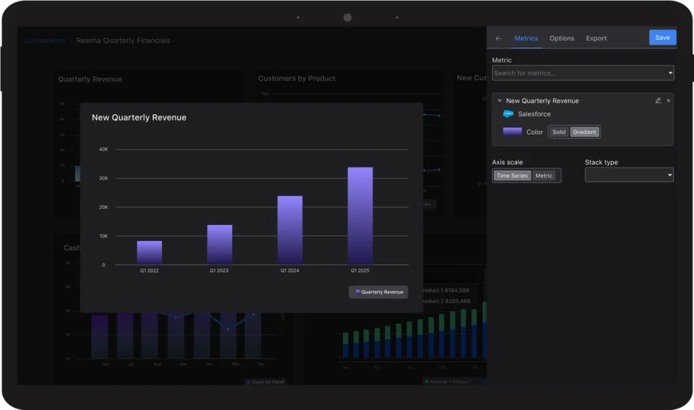Viewport: 694px width, 410px height.
Task: Open the Stack type dropdown
Action: 629,175
